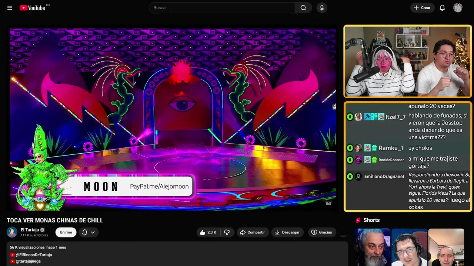Dislike the video with thumbs down

(x=227, y=232)
